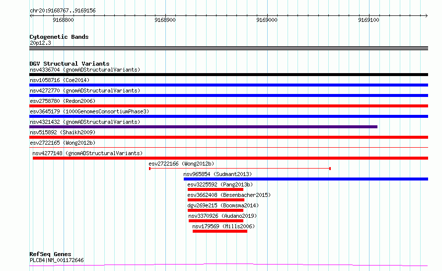442x271 pixels.
Task: Click the red nsv179569 variant bar
Action: tap(220, 231)
